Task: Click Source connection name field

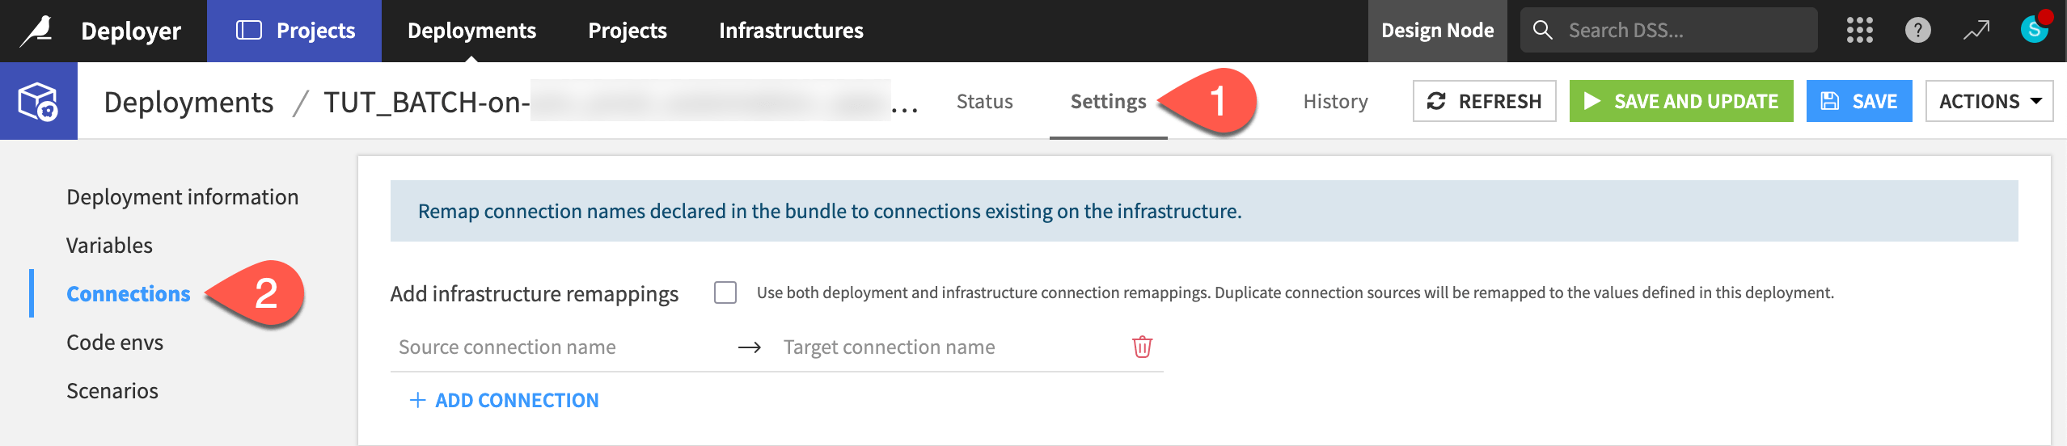Action: point(560,347)
